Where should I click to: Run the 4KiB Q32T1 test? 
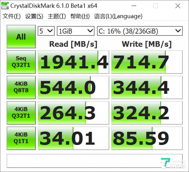21,113
